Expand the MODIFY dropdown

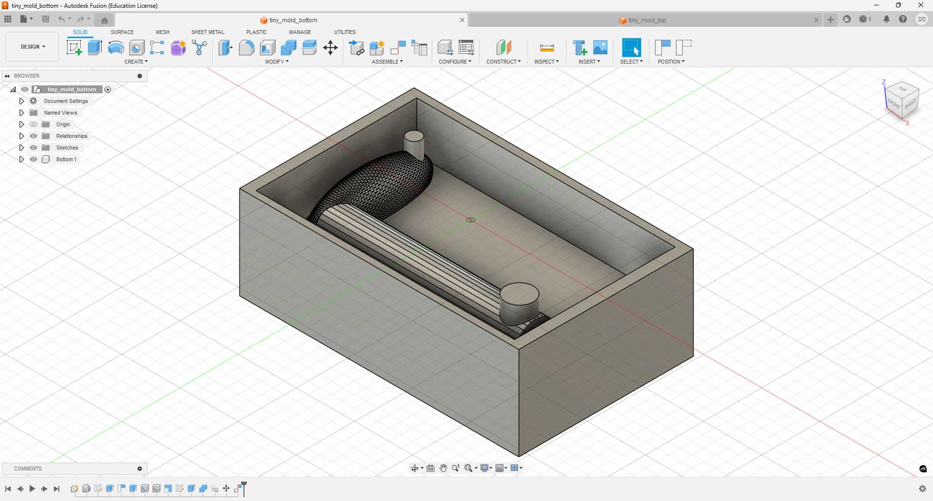[276, 62]
